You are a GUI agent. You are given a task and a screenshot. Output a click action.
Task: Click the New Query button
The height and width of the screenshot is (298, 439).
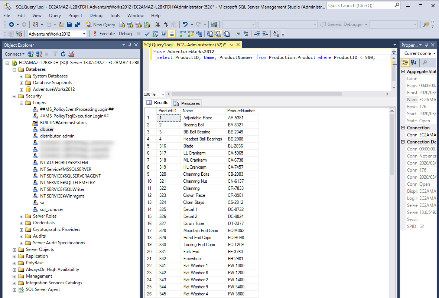click(x=100, y=24)
